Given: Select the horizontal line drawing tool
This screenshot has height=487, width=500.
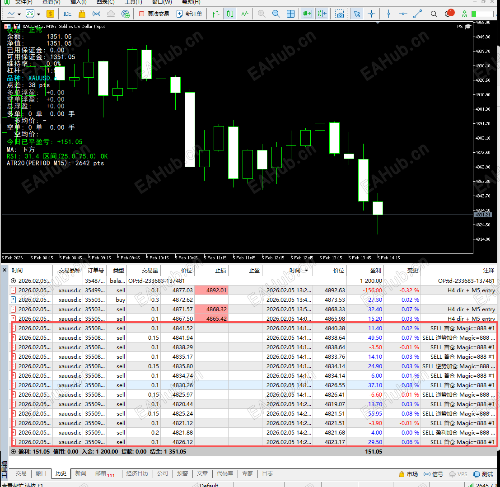Looking at the screenshot, I should 403,14.
